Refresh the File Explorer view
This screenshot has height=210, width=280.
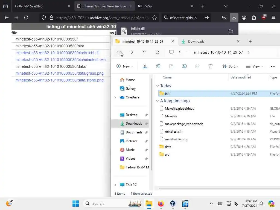(157, 52)
